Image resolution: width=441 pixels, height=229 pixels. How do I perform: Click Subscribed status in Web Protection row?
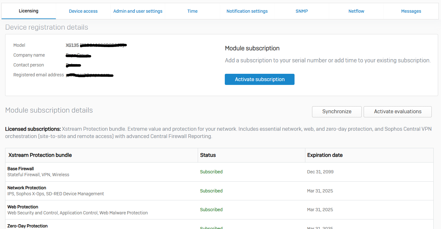(211, 210)
